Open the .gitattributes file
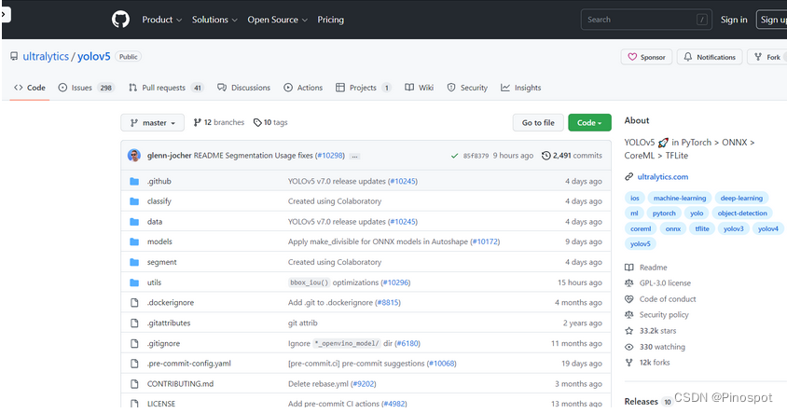Viewport: 787px width, 413px height. [x=169, y=324]
